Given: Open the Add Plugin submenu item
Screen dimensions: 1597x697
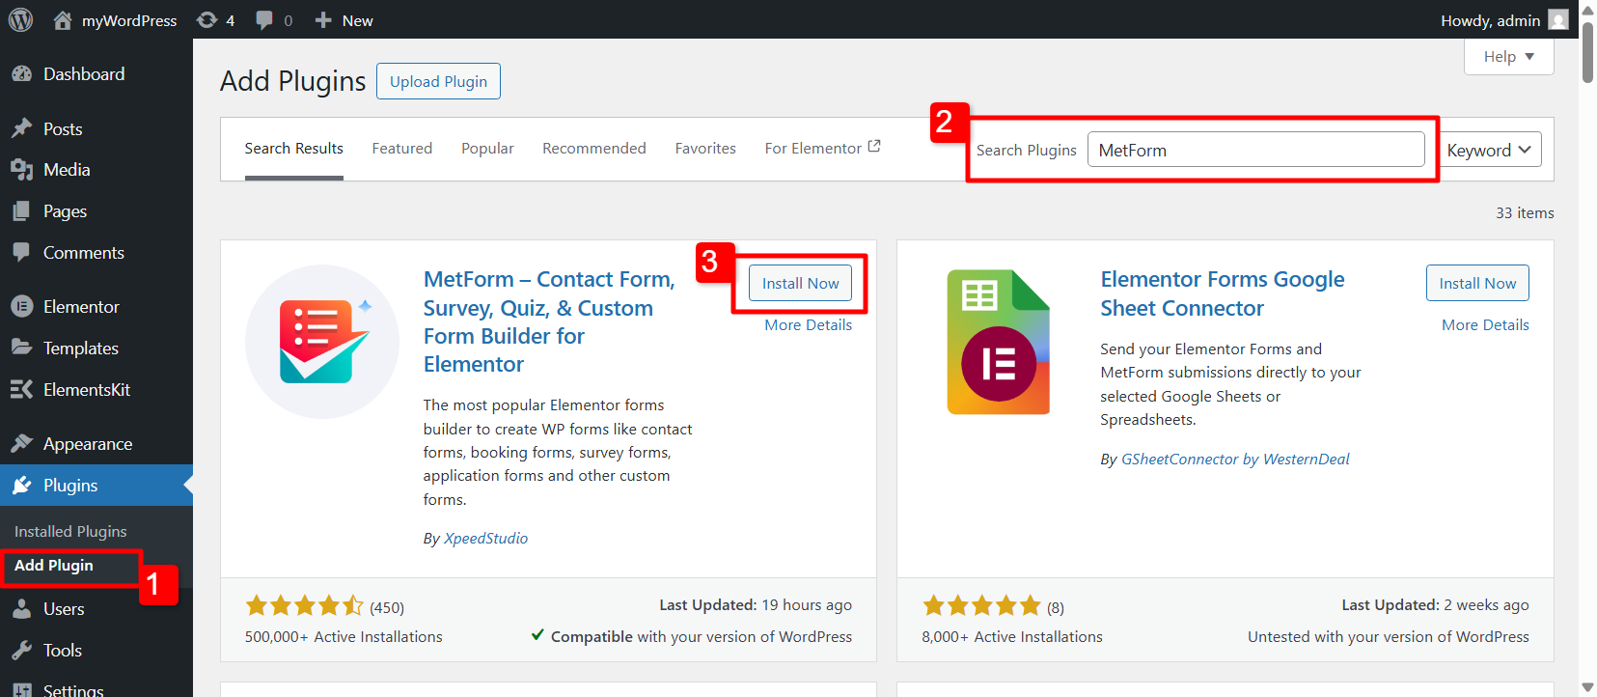Looking at the screenshot, I should click(54, 566).
